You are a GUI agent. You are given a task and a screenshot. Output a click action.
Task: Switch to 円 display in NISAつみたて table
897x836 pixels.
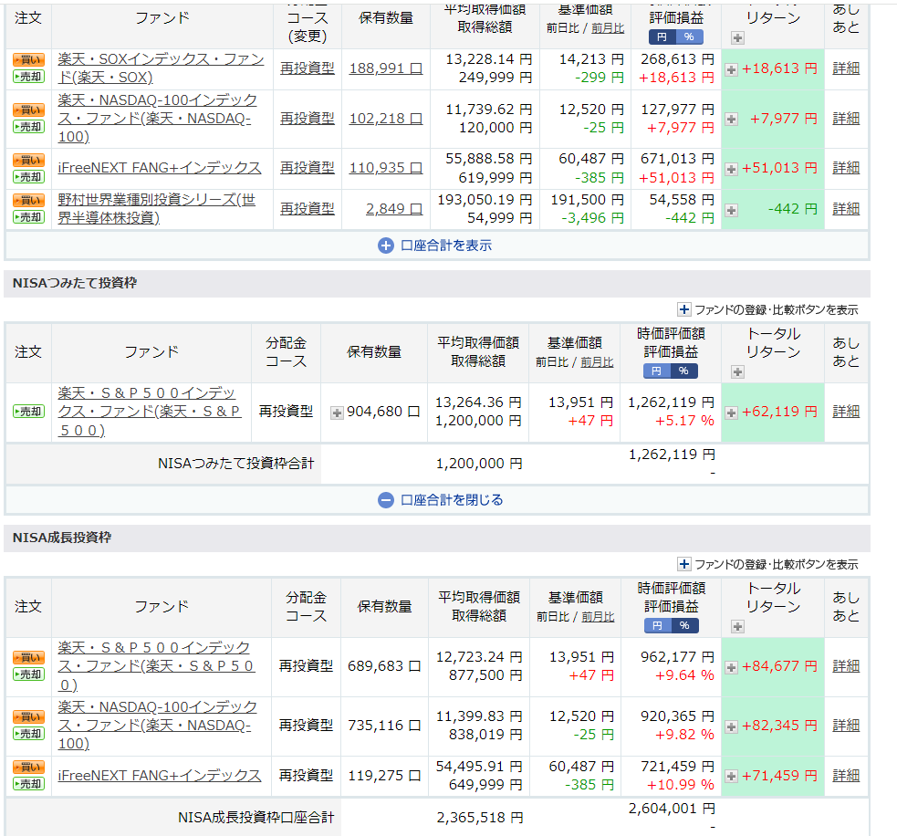pos(657,371)
